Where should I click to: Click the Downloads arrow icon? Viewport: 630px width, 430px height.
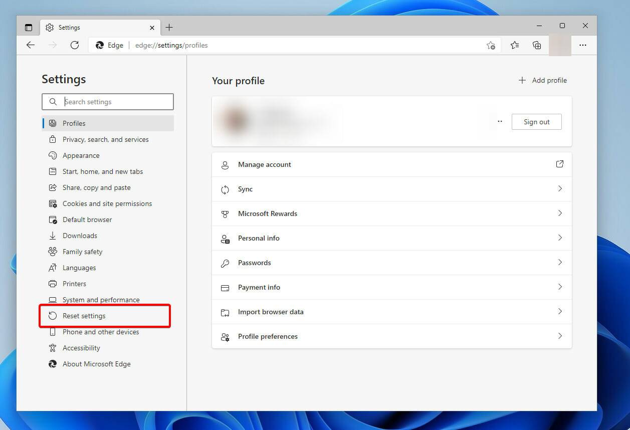(x=53, y=236)
